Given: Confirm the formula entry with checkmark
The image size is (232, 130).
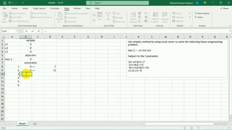Looking at the screenshot, I should tap(32, 31).
